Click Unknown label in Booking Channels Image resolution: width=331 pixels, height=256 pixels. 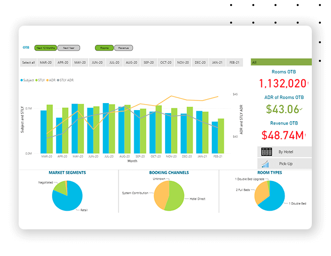coord(159,179)
